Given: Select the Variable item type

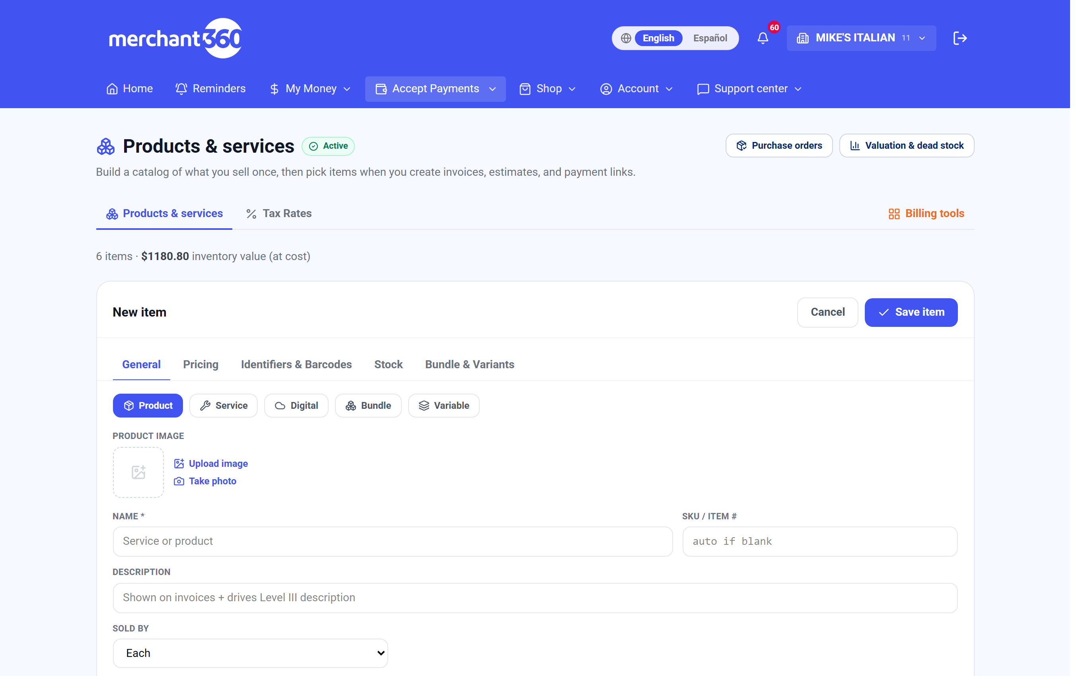Looking at the screenshot, I should coord(444,406).
